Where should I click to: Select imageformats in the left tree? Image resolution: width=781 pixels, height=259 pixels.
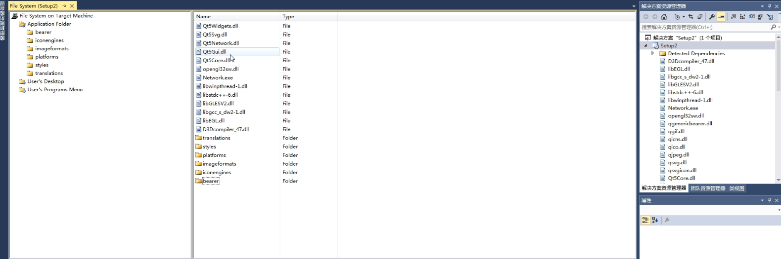click(51, 48)
